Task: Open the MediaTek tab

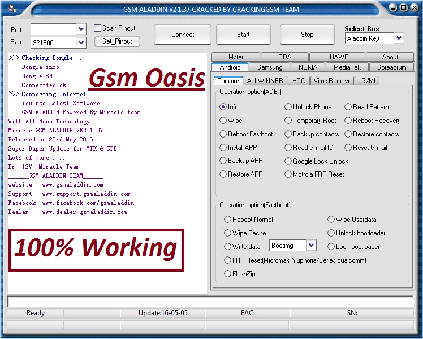Action: tap(347, 67)
